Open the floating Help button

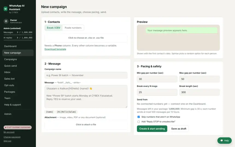click(x=225, y=140)
